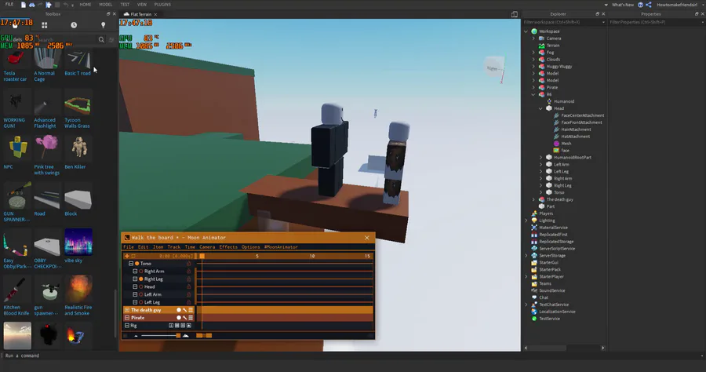Open the PLUGINS ribbon tab
Viewport: 706px width, 372px height.
click(x=162, y=5)
